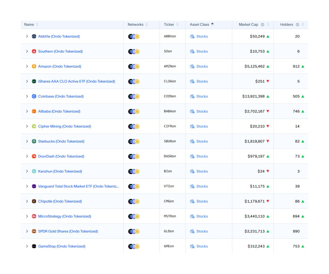Click the Holders help question icon
Screen dimensions: 329x274
(x=297, y=25)
